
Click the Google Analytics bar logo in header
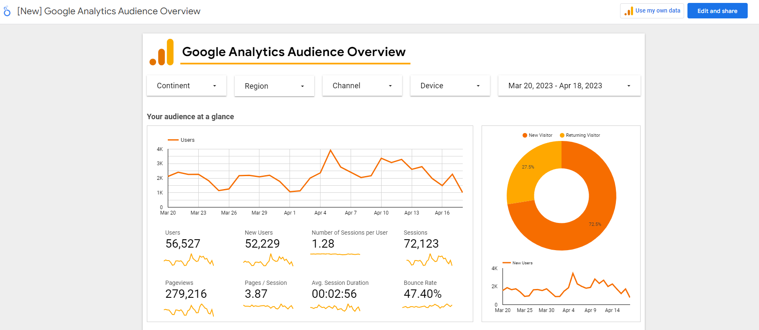[162, 52]
